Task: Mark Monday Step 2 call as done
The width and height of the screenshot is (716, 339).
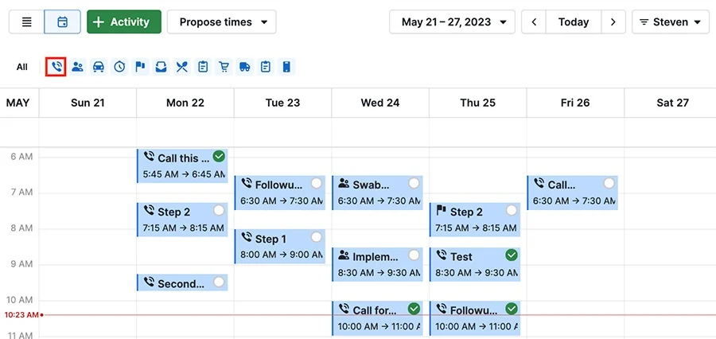Action: pyautogui.click(x=220, y=210)
